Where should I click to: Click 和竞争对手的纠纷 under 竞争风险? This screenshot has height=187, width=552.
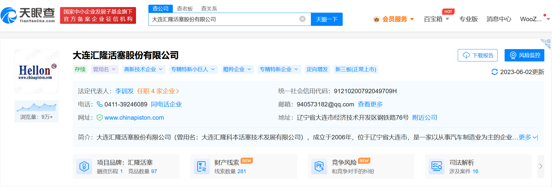click(x=353, y=171)
